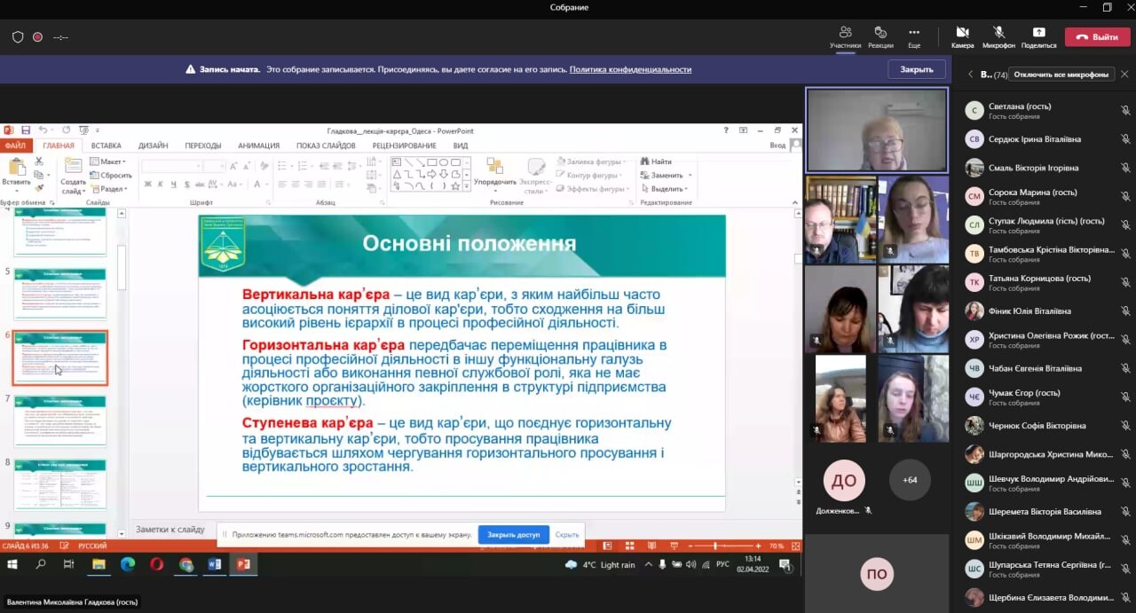Open the Участники participants panel icon
This screenshot has height=613, width=1136.
pos(845,33)
